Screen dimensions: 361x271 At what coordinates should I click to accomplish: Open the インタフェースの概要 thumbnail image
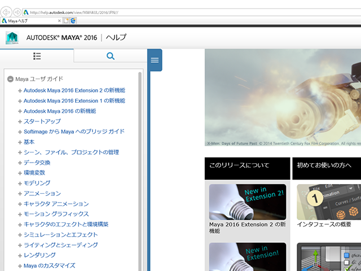(x=329, y=202)
